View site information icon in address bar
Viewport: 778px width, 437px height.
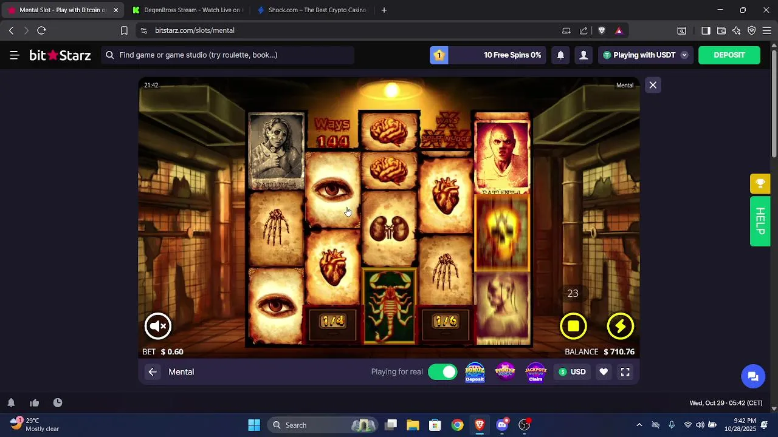(x=143, y=30)
